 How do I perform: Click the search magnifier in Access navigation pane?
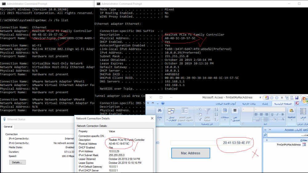(265, 135)
